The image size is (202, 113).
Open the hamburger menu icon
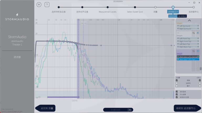click(39, 4)
